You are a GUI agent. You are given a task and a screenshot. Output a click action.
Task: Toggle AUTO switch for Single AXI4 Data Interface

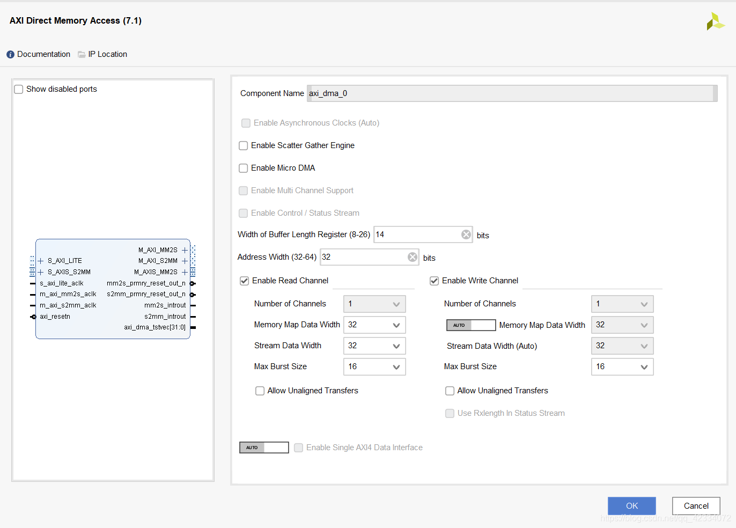pos(264,448)
